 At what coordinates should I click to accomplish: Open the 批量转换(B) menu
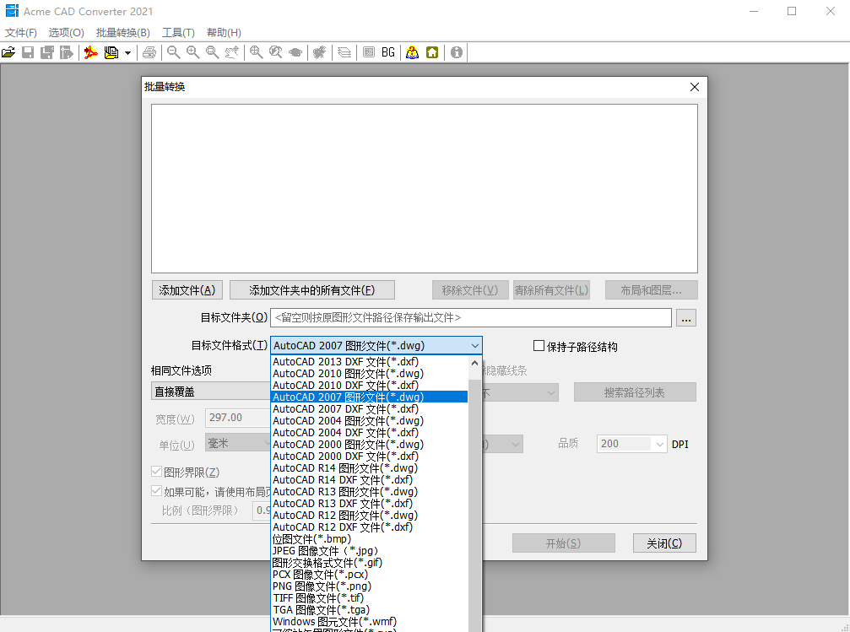(123, 33)
